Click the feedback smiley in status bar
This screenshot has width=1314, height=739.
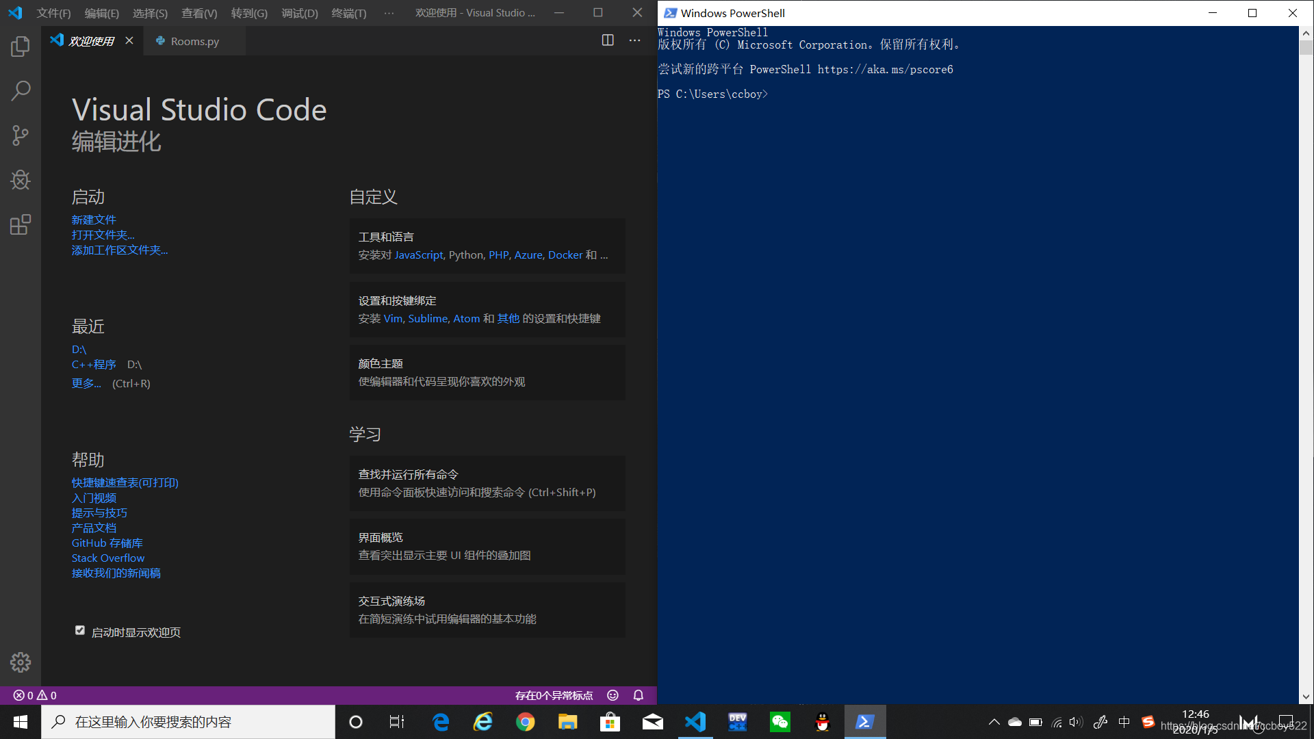[x=613, y=695]
